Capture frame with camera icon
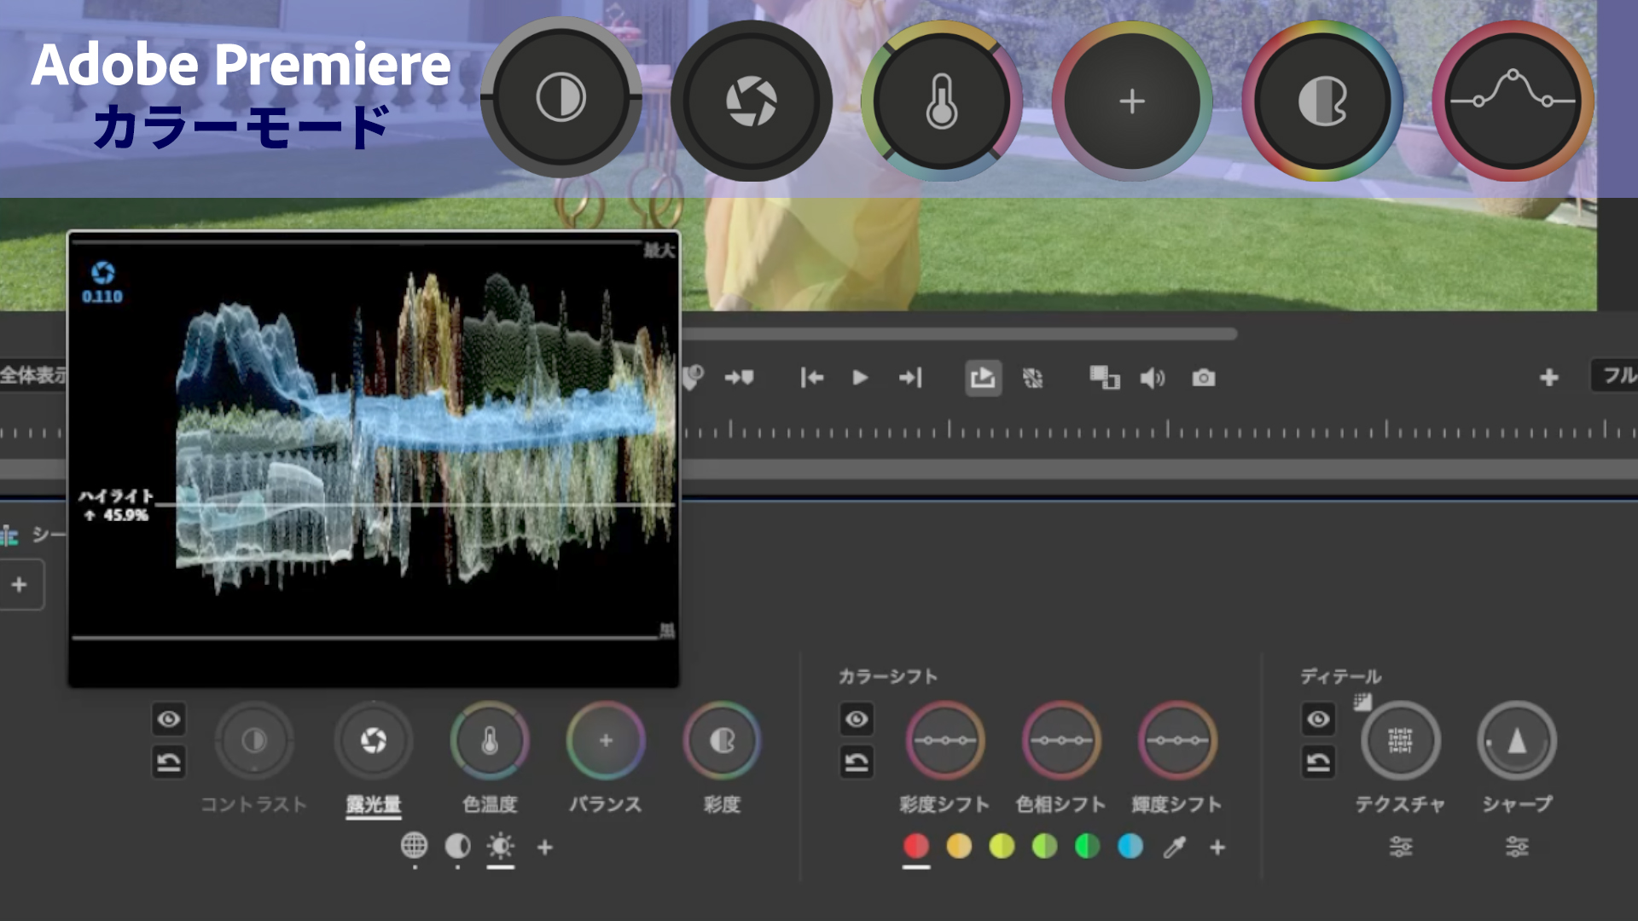Viewport: 1638px width, 921px height. coord(1204,377)
